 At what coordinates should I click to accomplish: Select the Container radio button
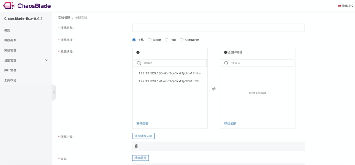click(181, 40)
